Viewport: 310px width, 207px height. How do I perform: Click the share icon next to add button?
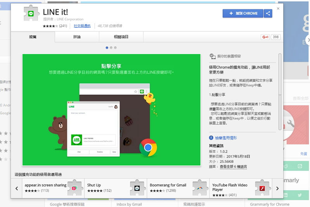point(268,13)
